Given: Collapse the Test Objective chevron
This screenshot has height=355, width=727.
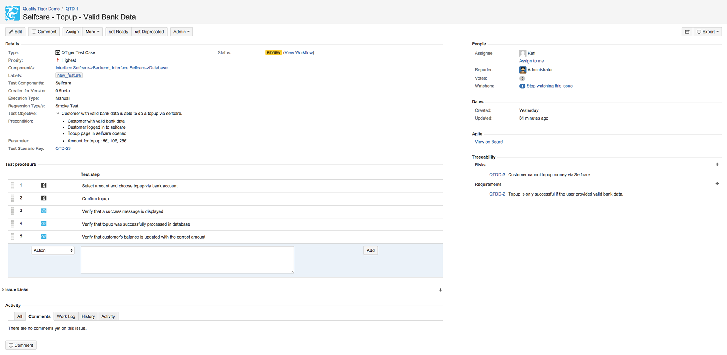Looking at the screenshot, I should tap(58, 114).
